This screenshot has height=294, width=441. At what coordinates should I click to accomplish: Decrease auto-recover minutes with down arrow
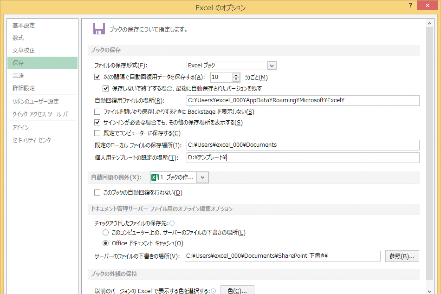coord(236,79)
